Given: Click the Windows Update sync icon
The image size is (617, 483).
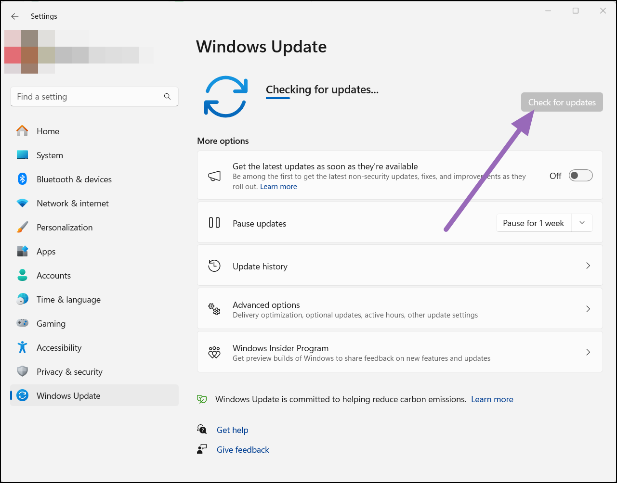Looking at the screenshot, I should [x=22, y=395].
